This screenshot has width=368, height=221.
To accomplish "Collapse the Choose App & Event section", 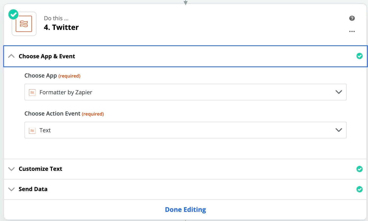I will point(11,56).
